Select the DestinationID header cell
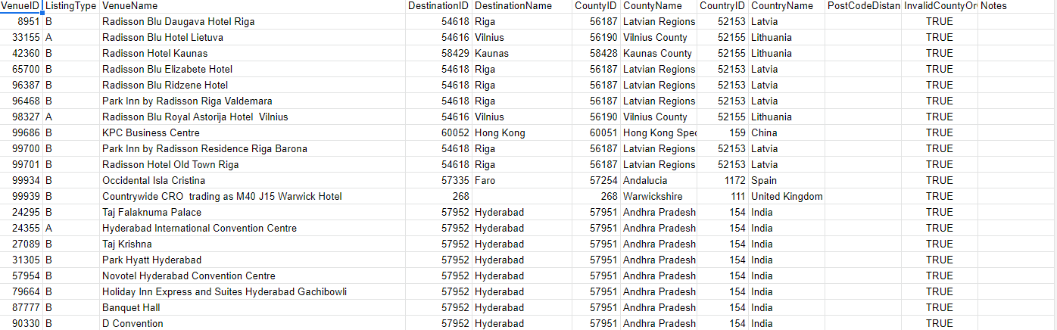 [x=439, y=6]
